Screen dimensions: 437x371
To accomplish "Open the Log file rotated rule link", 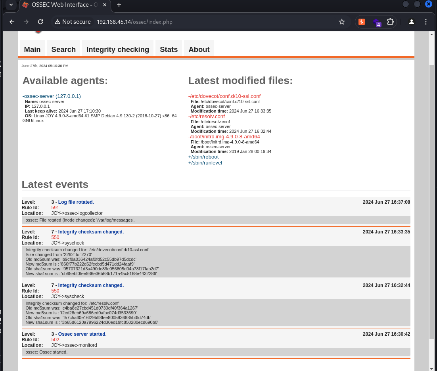I will pos(76,202).
